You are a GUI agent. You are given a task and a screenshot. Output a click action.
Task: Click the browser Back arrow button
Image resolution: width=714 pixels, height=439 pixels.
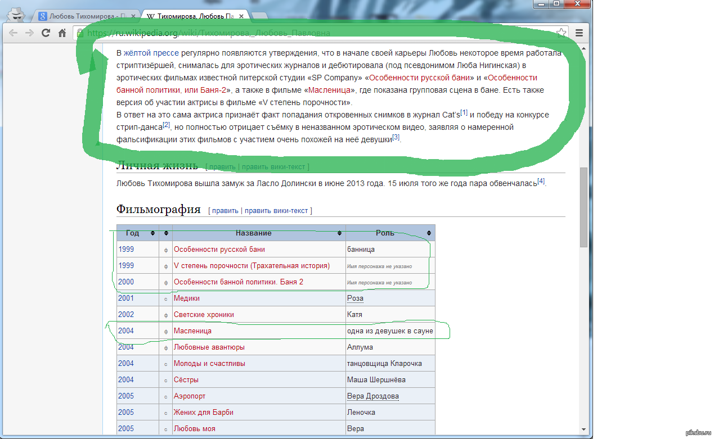coord(13,33)
